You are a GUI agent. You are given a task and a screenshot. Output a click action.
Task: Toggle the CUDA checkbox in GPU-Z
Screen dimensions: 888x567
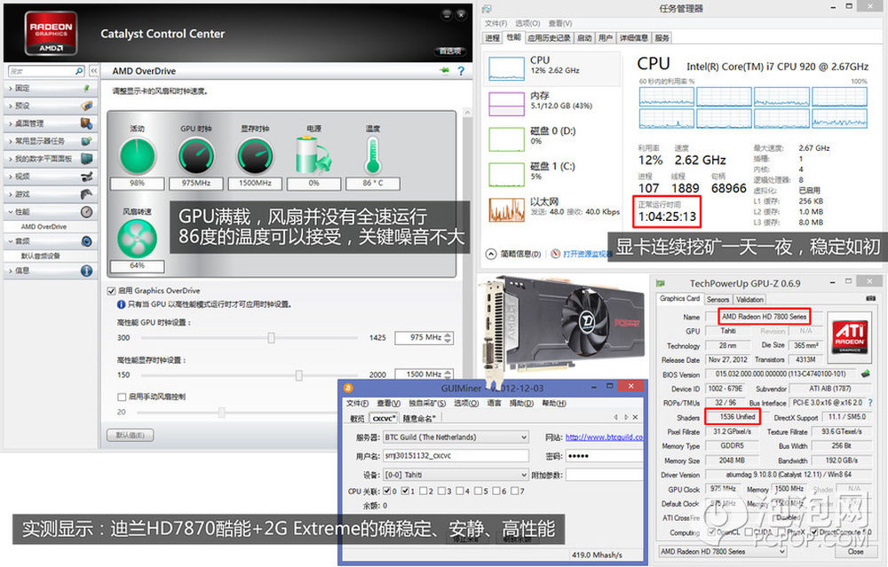[x=749, y=532]
